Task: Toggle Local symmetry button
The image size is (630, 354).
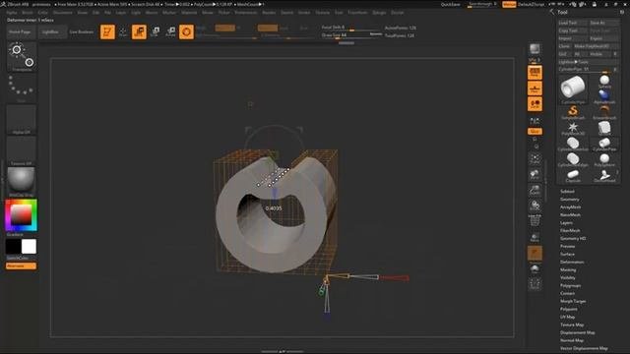Action: [535, 104]
